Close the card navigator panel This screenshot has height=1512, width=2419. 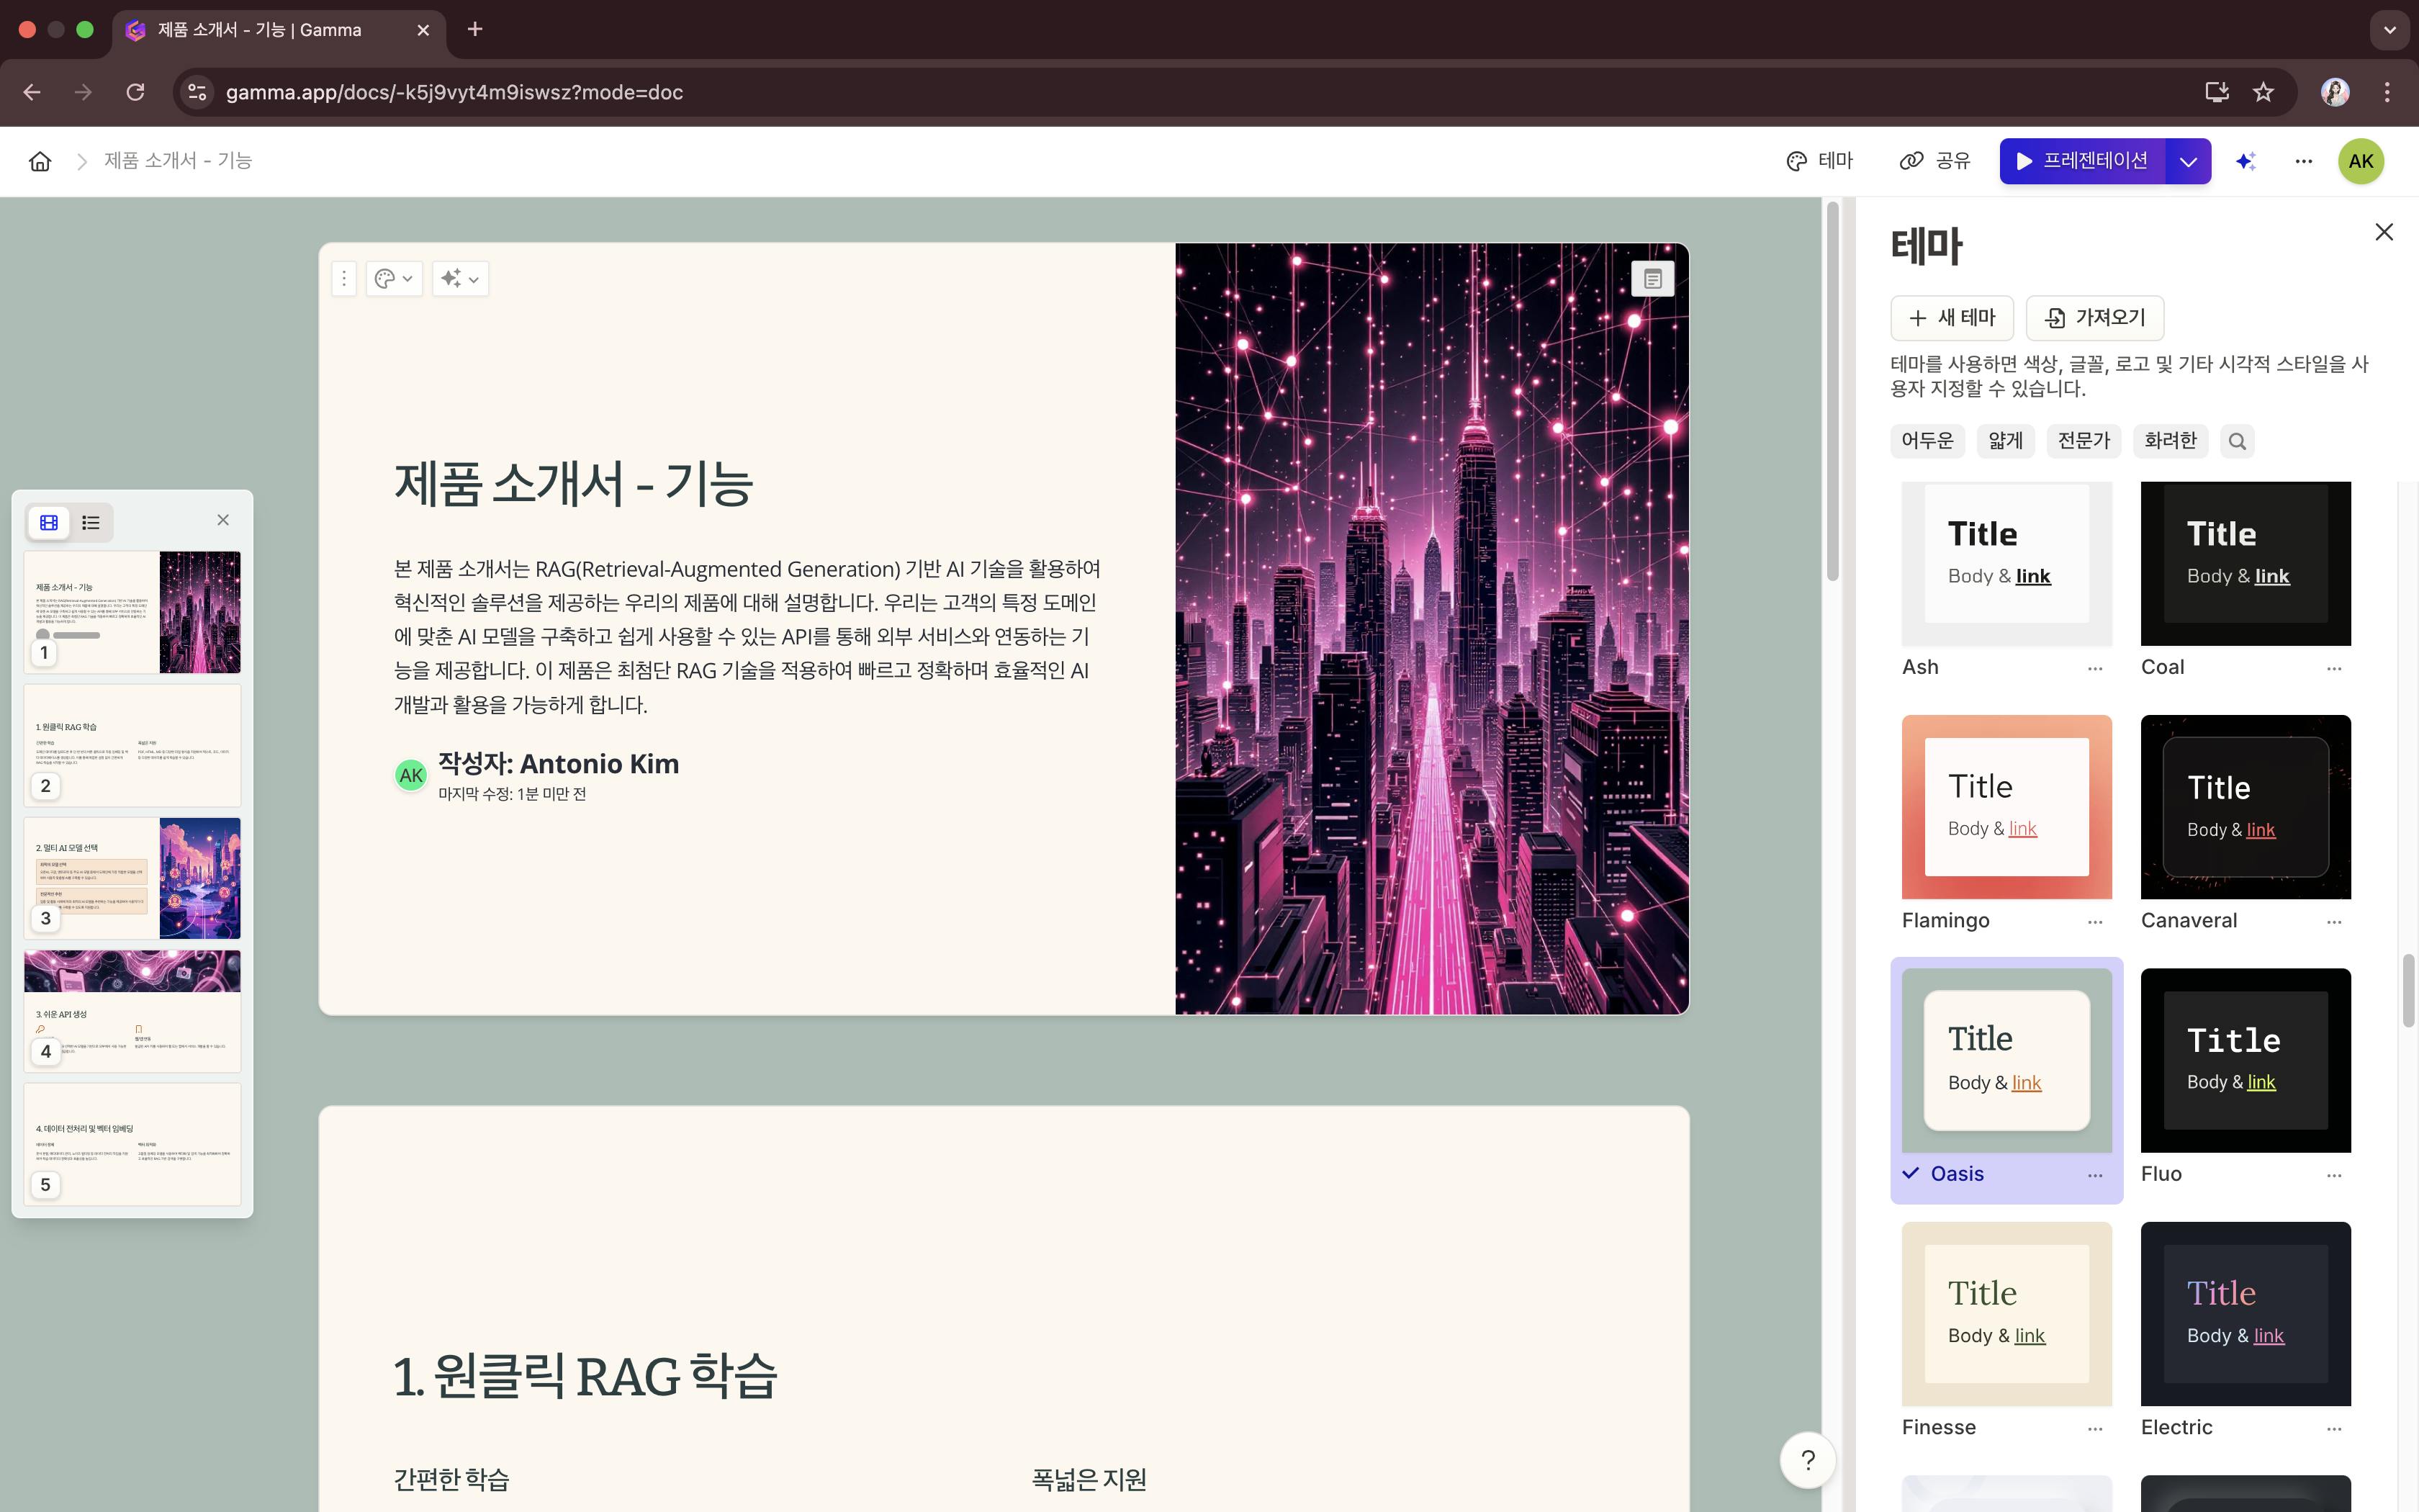point(223,520)
